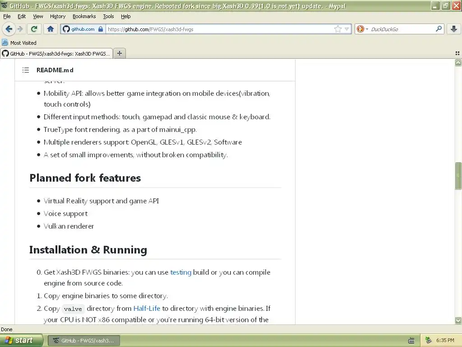Open the Windows Start button
Image resolution: width=462 pixels, height=347 pixels.
click(x=21, y=340)
